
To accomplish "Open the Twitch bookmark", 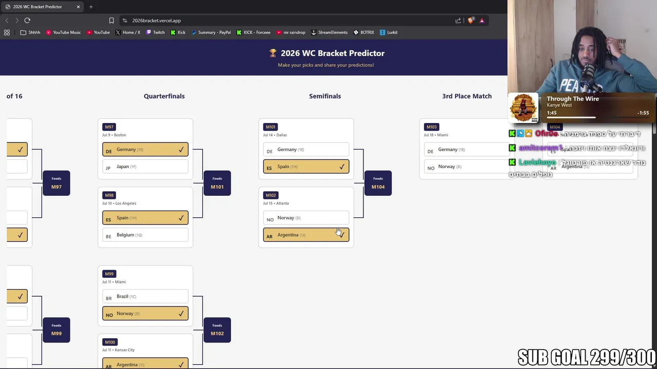I will click(155, 32).
